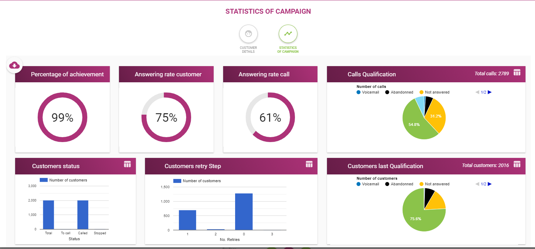Click the bar for 1 retry
Image resolution: width=535 pixels, height=249 pixels.
187,220
